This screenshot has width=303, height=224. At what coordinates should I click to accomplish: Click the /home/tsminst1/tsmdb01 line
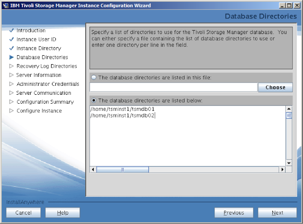(123, 109)
